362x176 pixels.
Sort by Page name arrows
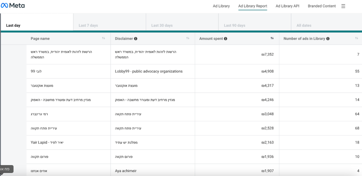pyautogui.click(x=104, y=38)
